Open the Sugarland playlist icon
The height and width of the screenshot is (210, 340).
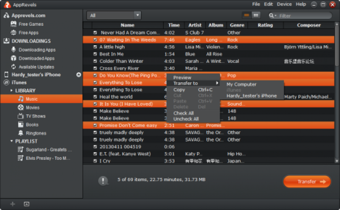[20, 150]
